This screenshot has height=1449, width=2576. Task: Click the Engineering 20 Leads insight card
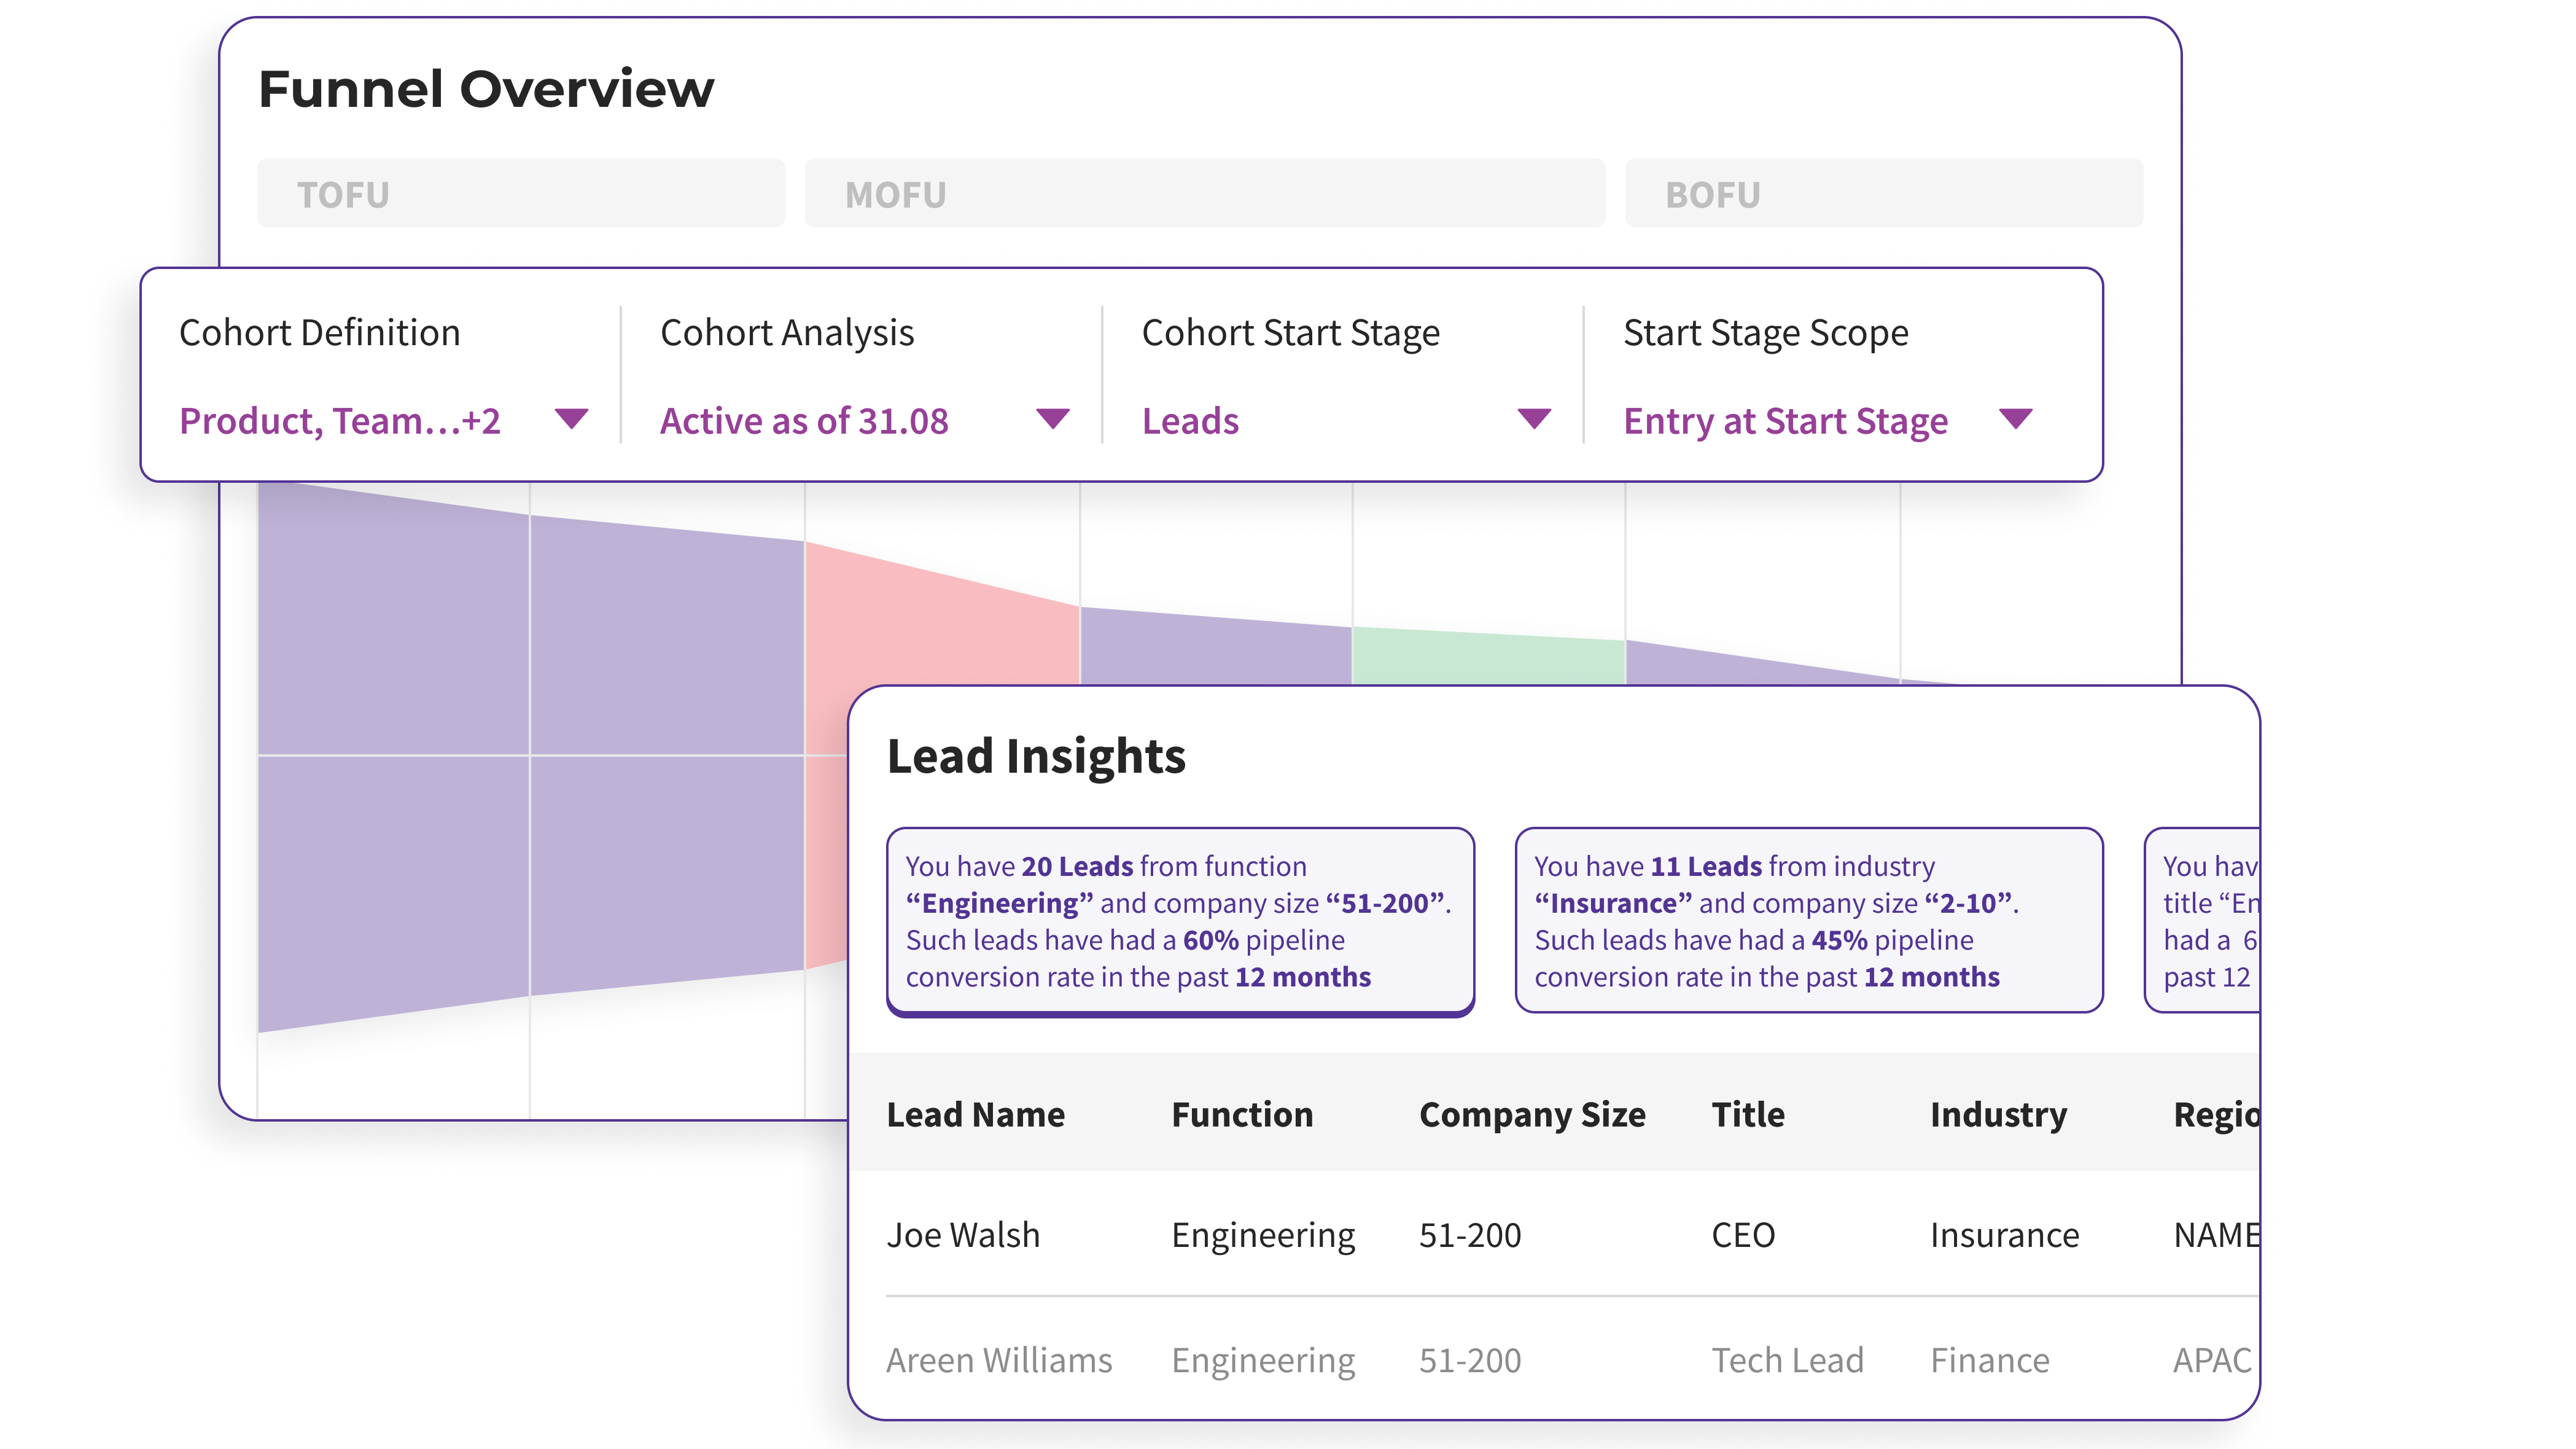[1180, 921]
